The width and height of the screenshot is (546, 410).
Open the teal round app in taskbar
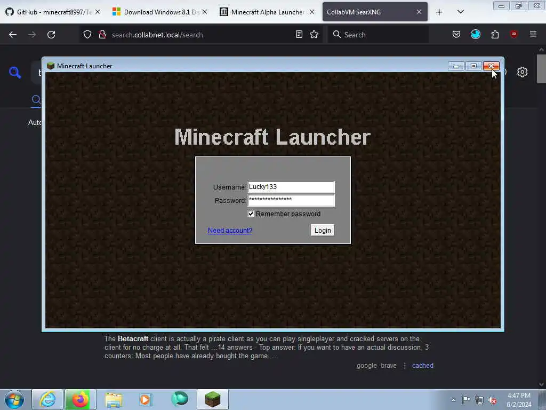point(180,399)
